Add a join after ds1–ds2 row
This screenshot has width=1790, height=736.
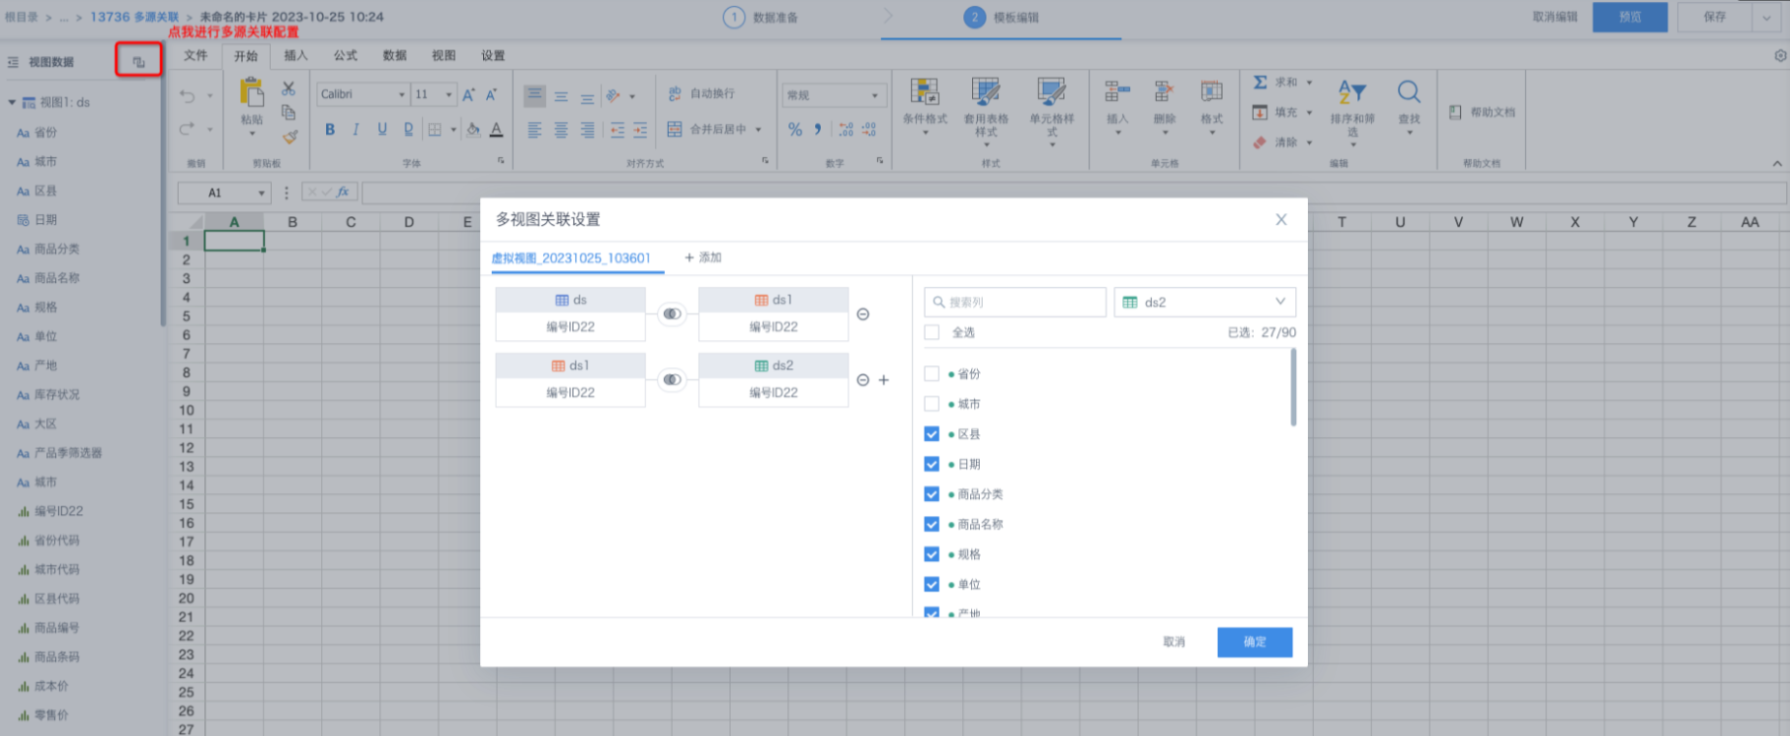tap(884, 380)
